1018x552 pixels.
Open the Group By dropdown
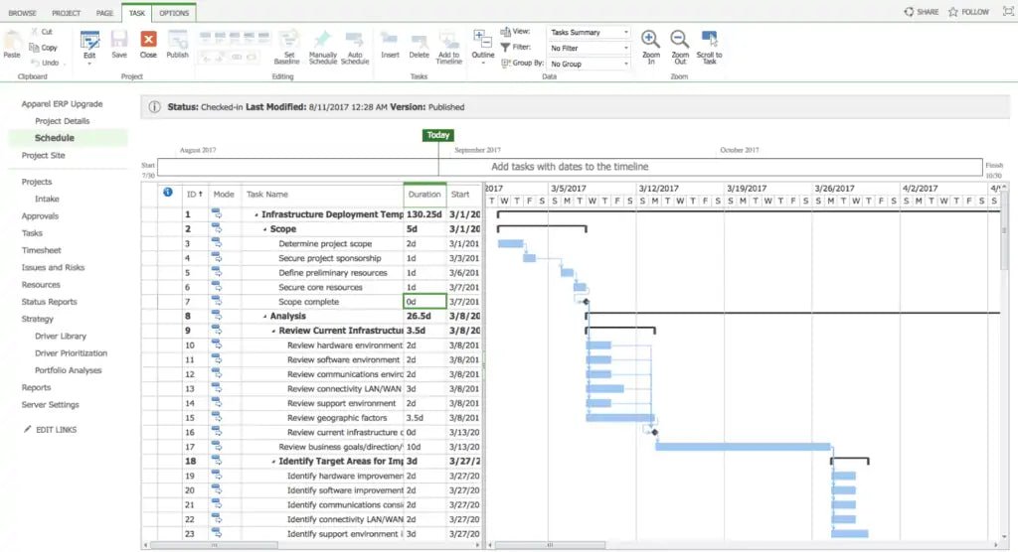(589, 64)
